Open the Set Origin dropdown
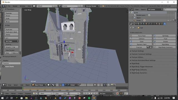The image size is (178, 100). [x=12, y=41]
